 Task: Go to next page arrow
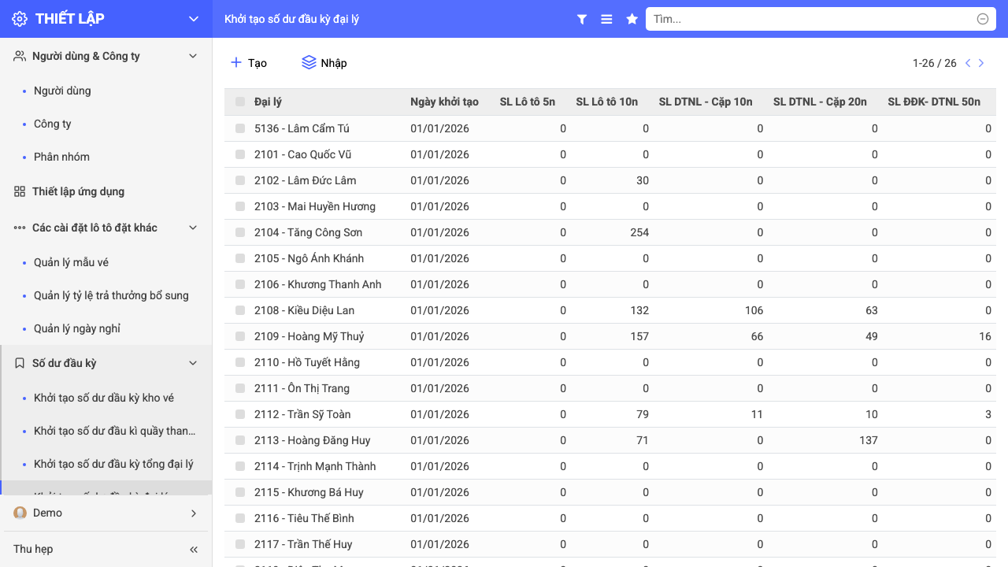pos(981,63)
